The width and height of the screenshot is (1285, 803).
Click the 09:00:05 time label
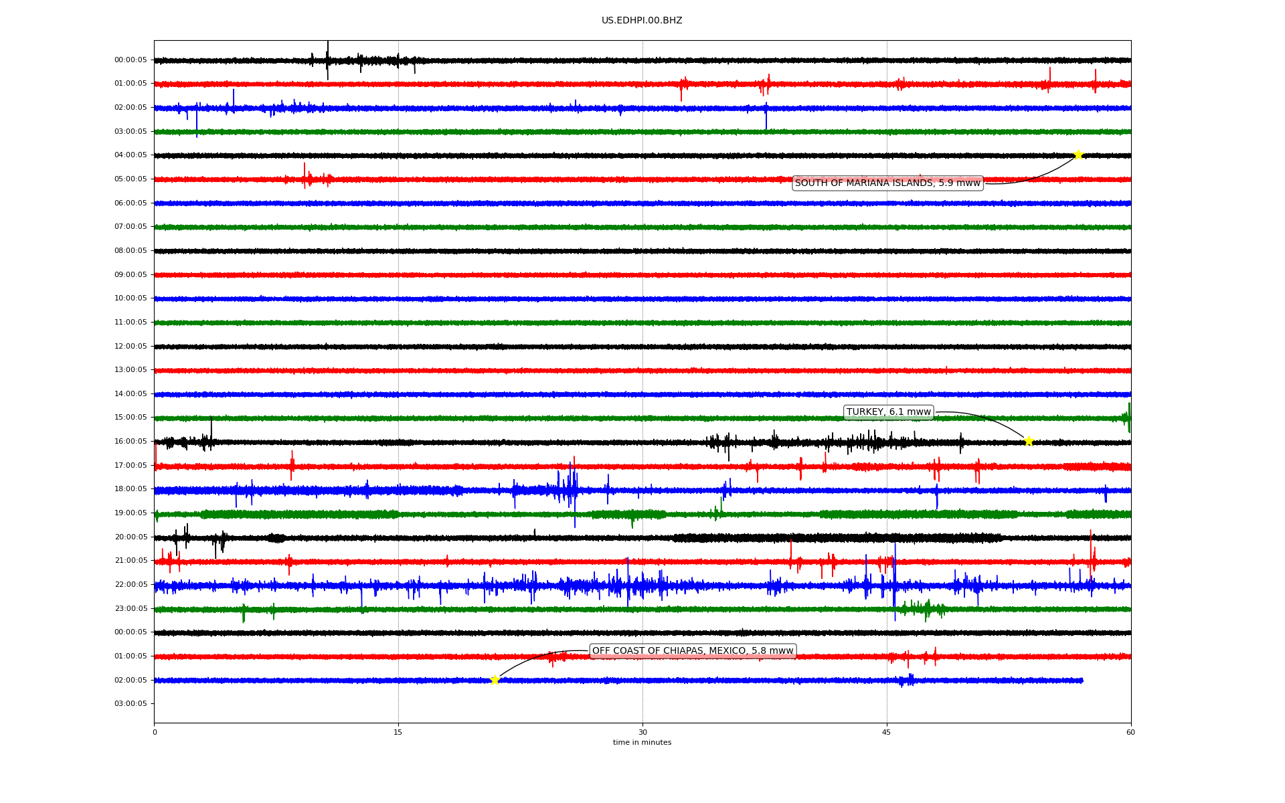pos(131,275)
